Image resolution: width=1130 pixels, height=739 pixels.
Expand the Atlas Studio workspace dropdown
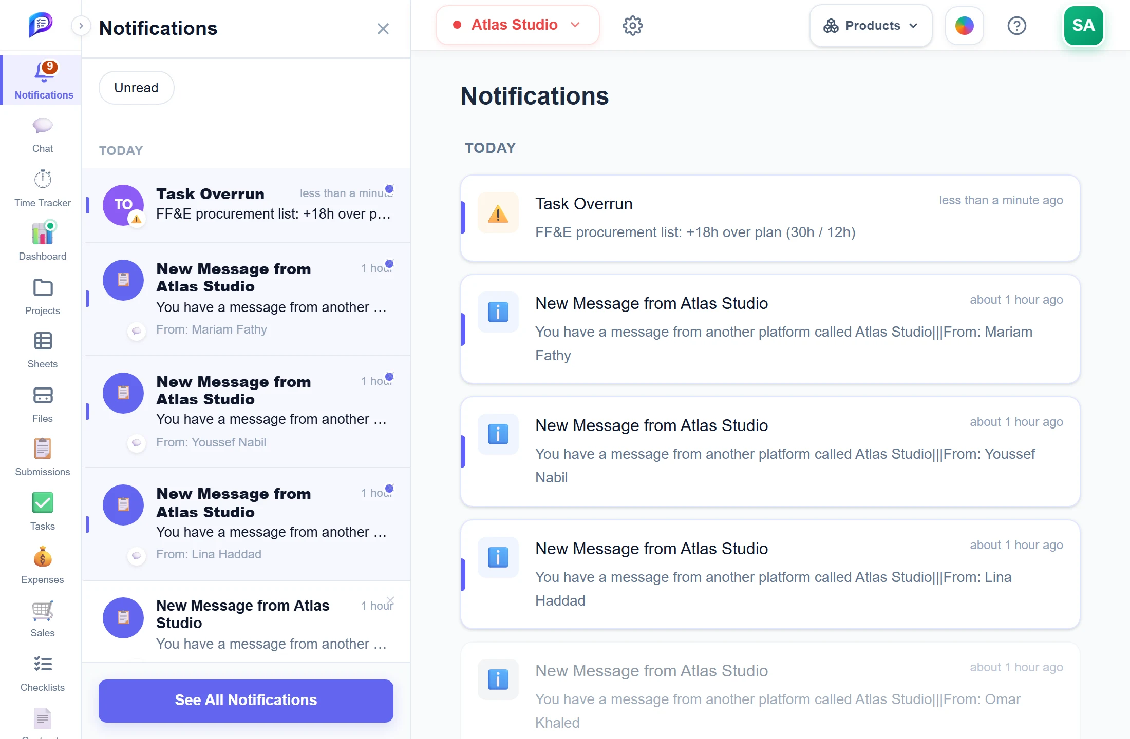coord(517,25)
